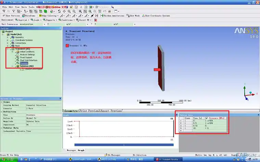
Task: Click the No Messages status bar entry
Action: [113, 155]
